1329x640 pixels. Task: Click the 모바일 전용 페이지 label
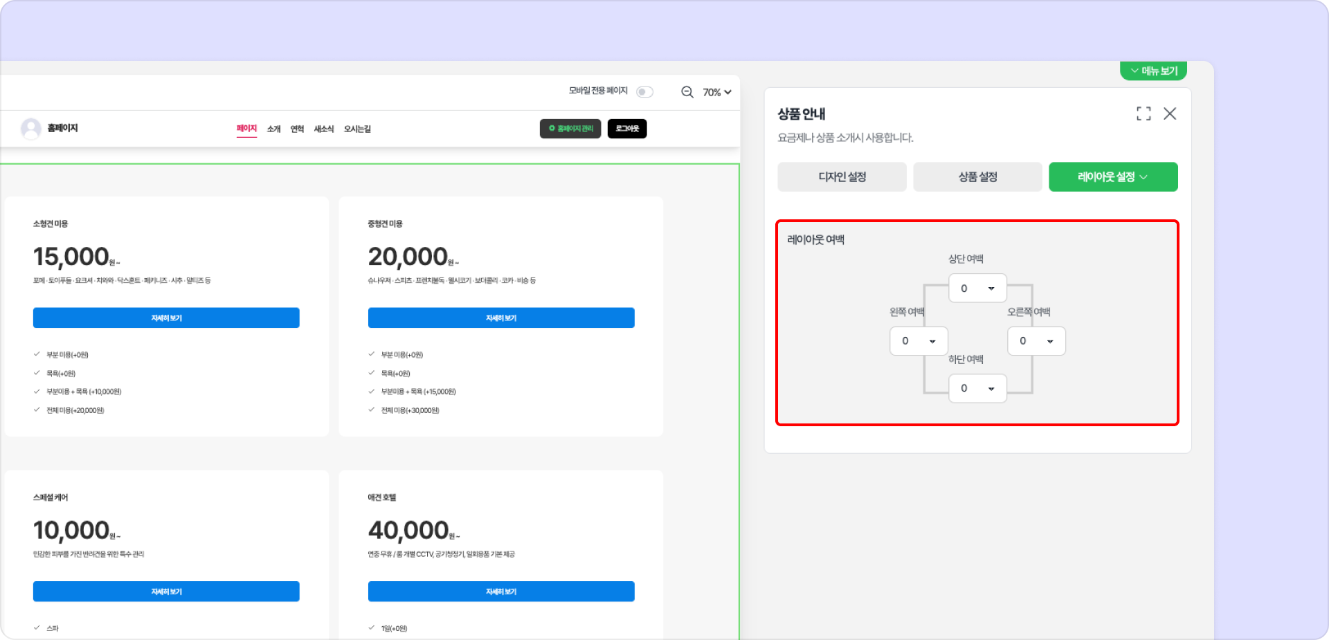598,91
